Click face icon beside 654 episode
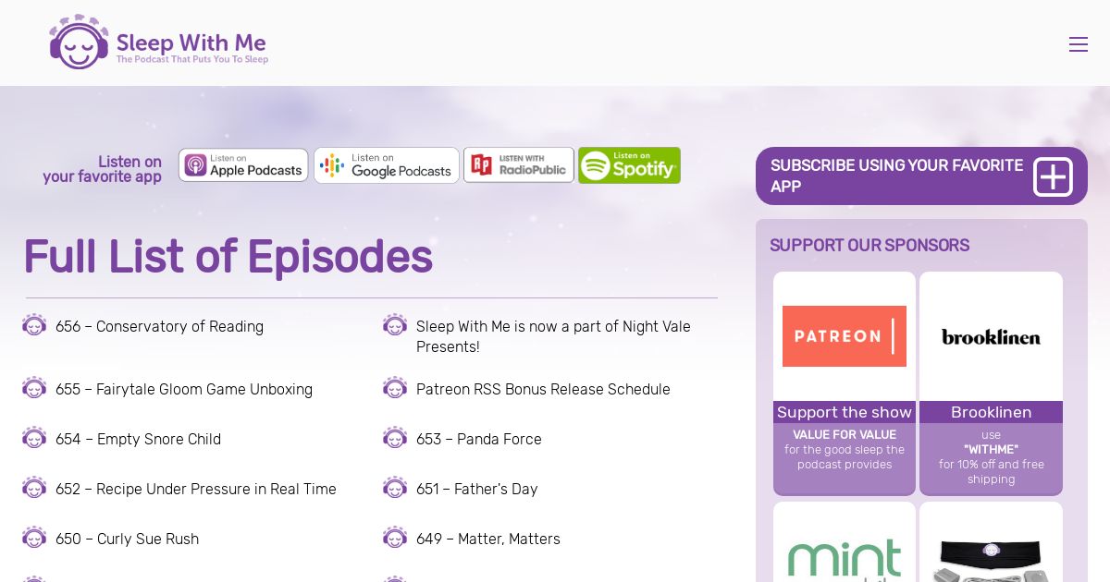Screen dimensions: 1110x582 coord(34,438)
